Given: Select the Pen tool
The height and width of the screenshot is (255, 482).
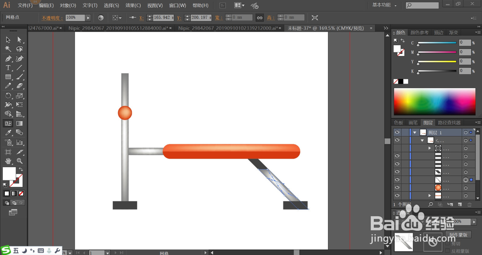Looking at the screenshot, I should pyautogui.click(x=8, y=58).
